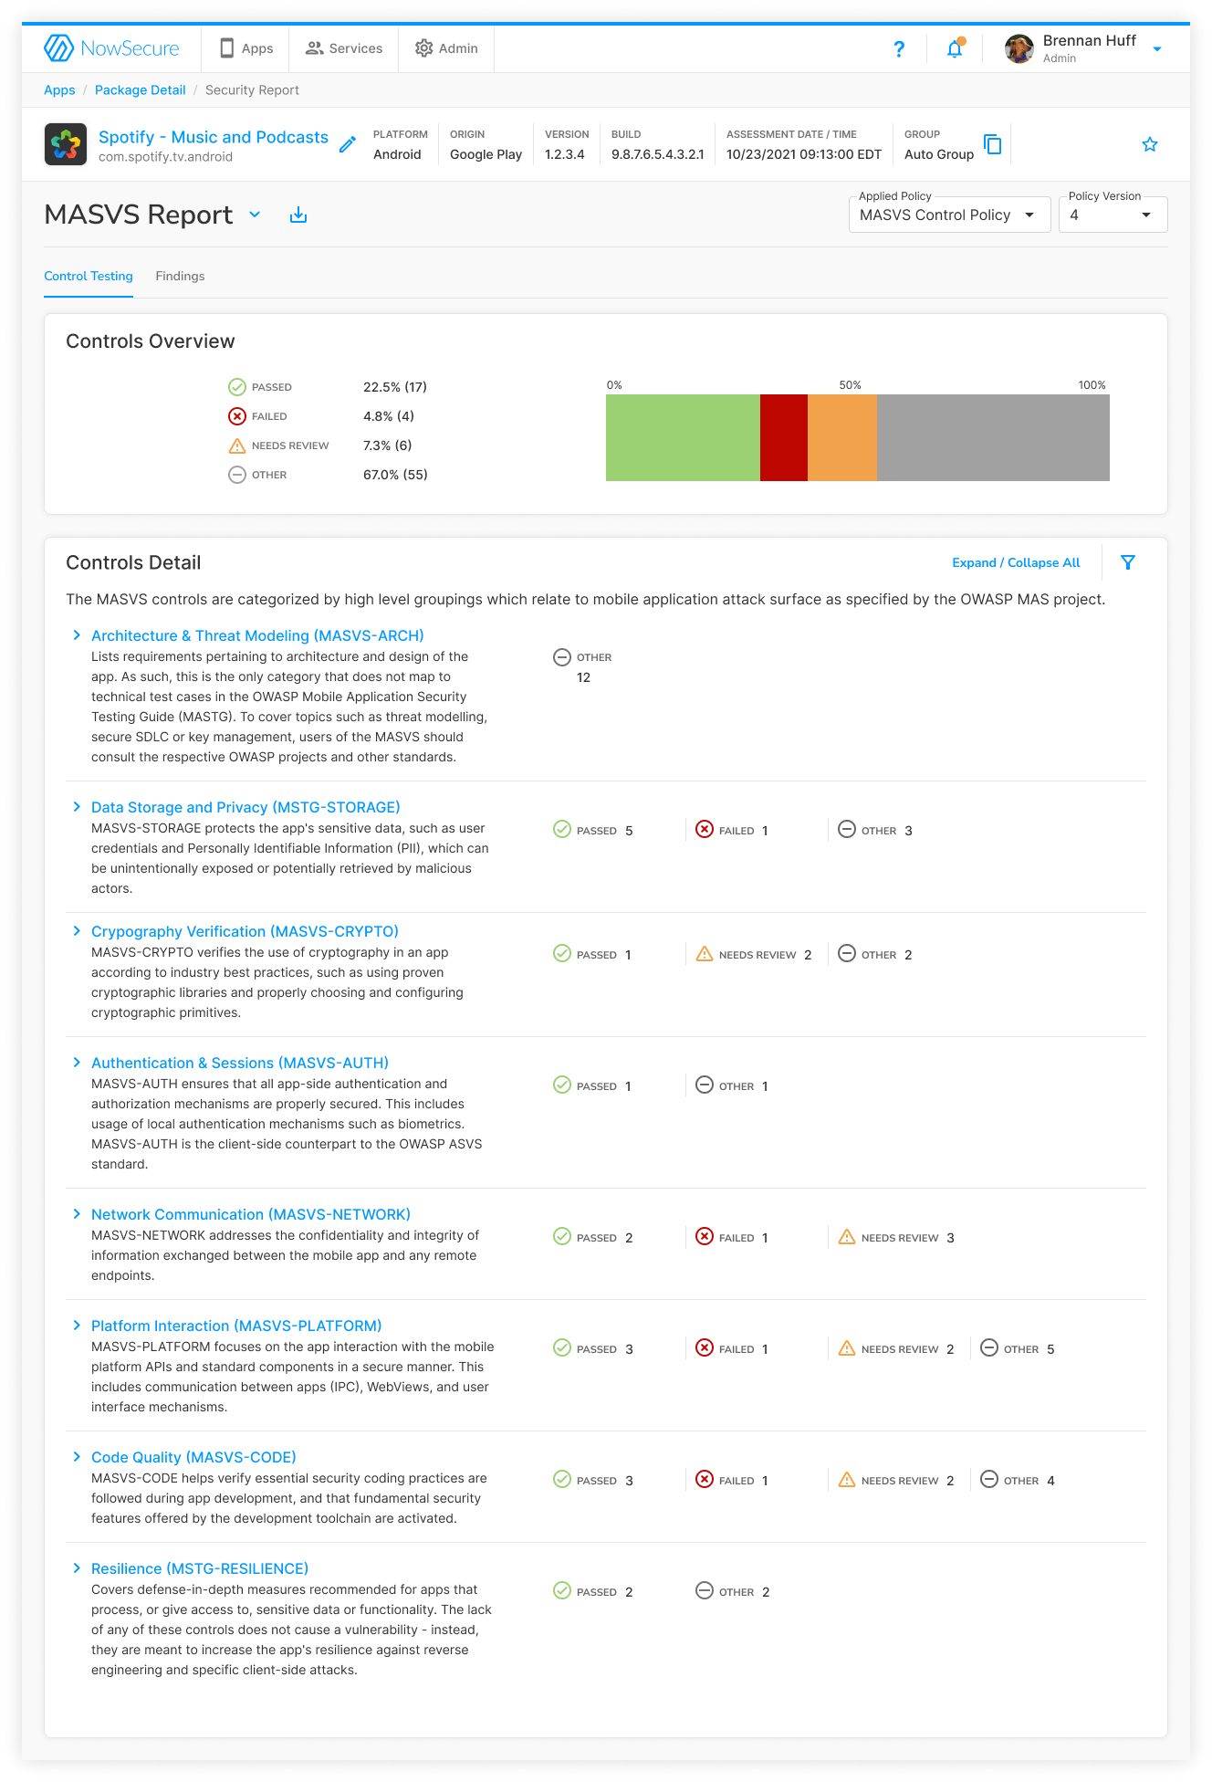Click the copy group icon
1212x1782 pixels.
click(x=993, y=144)
